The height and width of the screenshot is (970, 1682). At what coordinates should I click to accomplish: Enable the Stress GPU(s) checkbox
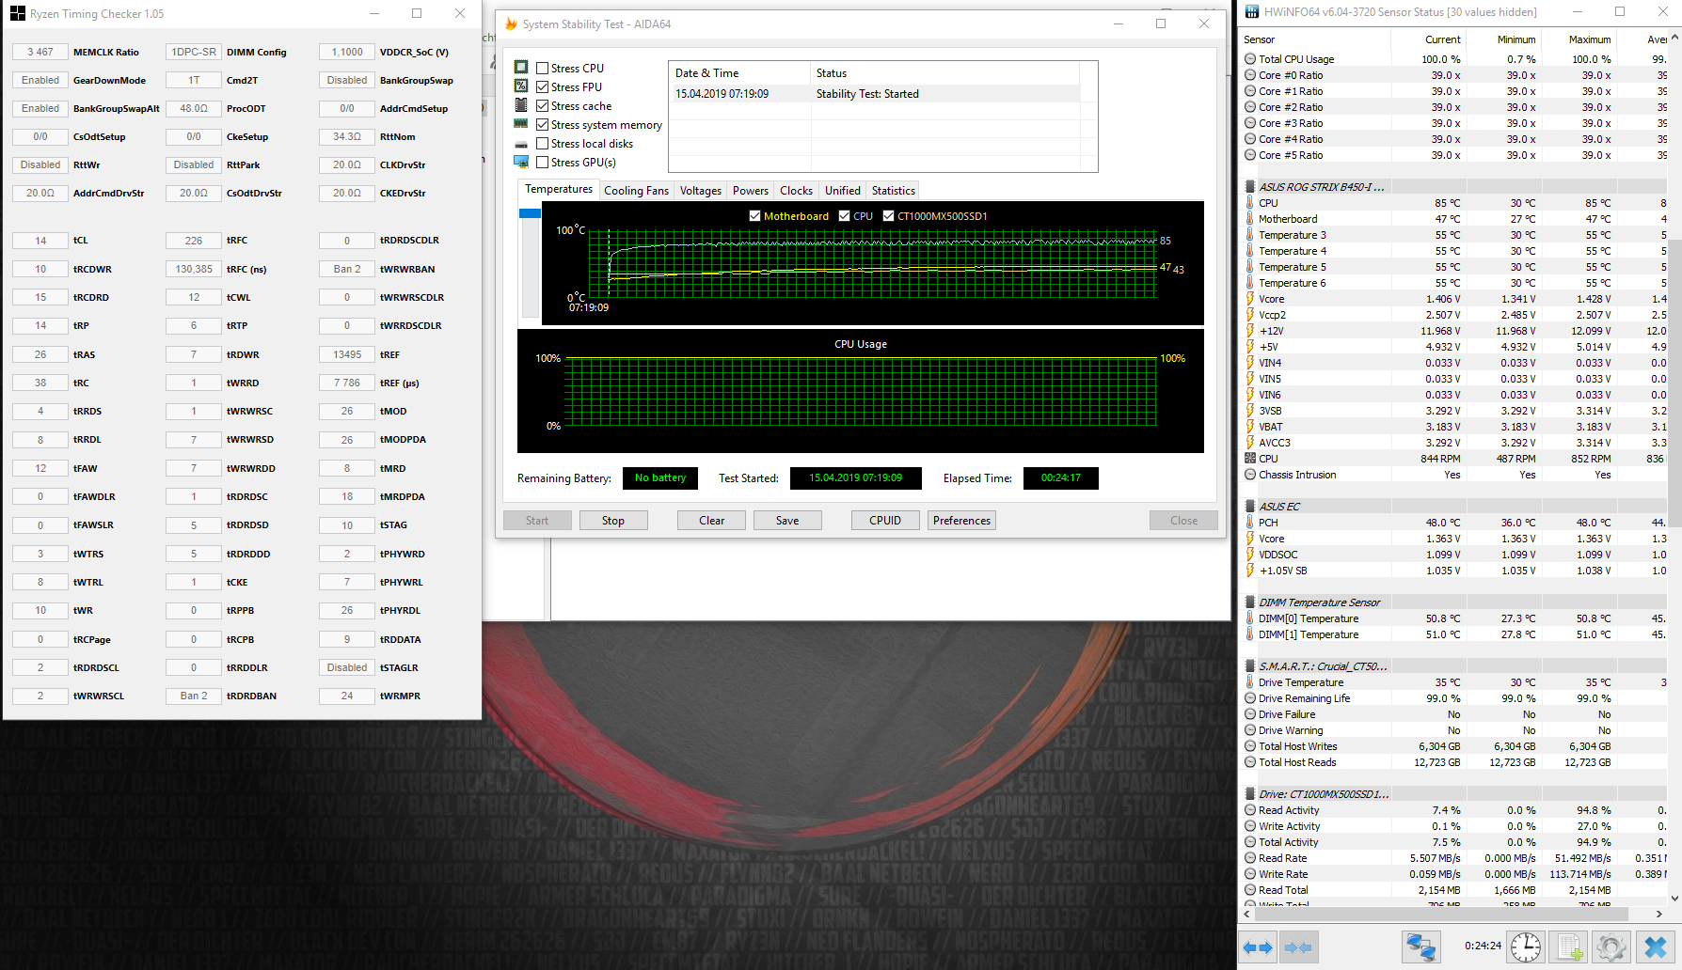coord(542,162)
